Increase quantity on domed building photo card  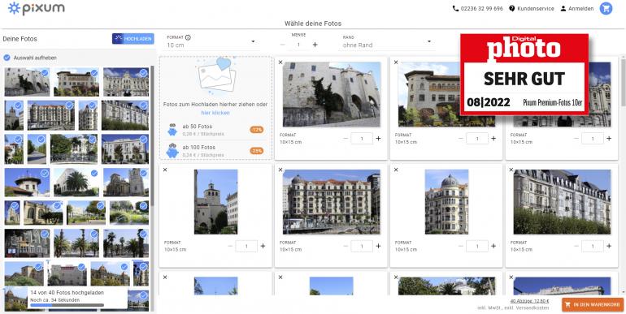click(493, 247)
